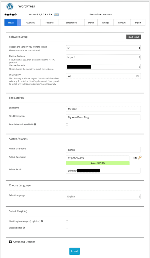Open the Install tab's dropdown arrow
150x258 pixels.
tap(19, 23)
